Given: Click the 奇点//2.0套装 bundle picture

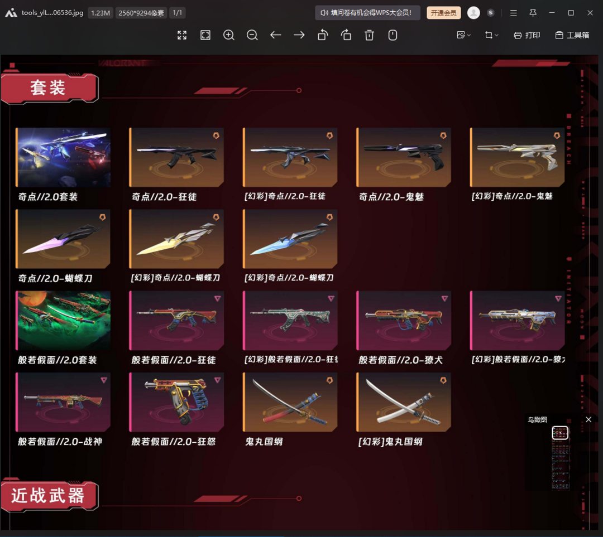Looking at the screenshot, I should pos(63,157).
